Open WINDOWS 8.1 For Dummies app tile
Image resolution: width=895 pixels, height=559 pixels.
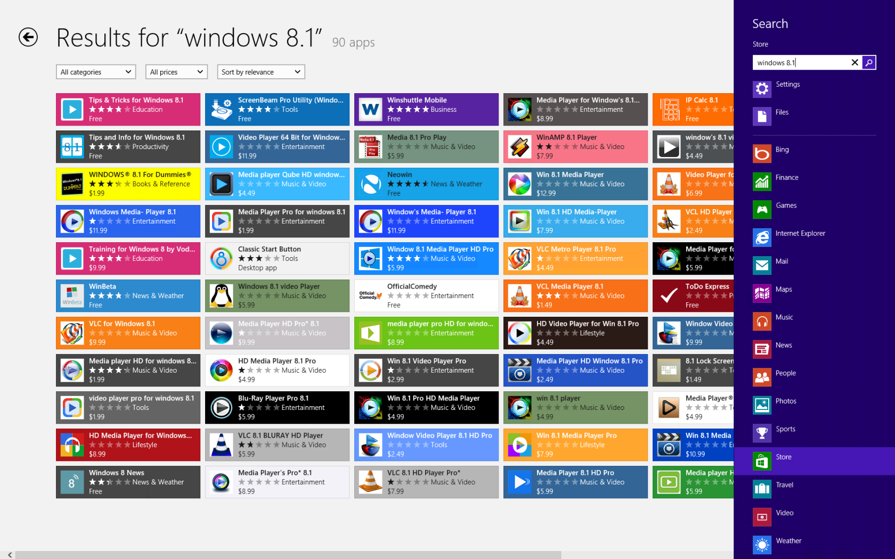pyautogui.click(x=128, y=184)
